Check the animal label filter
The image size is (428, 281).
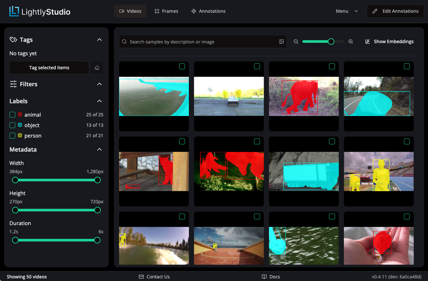[x=12, y=115]
